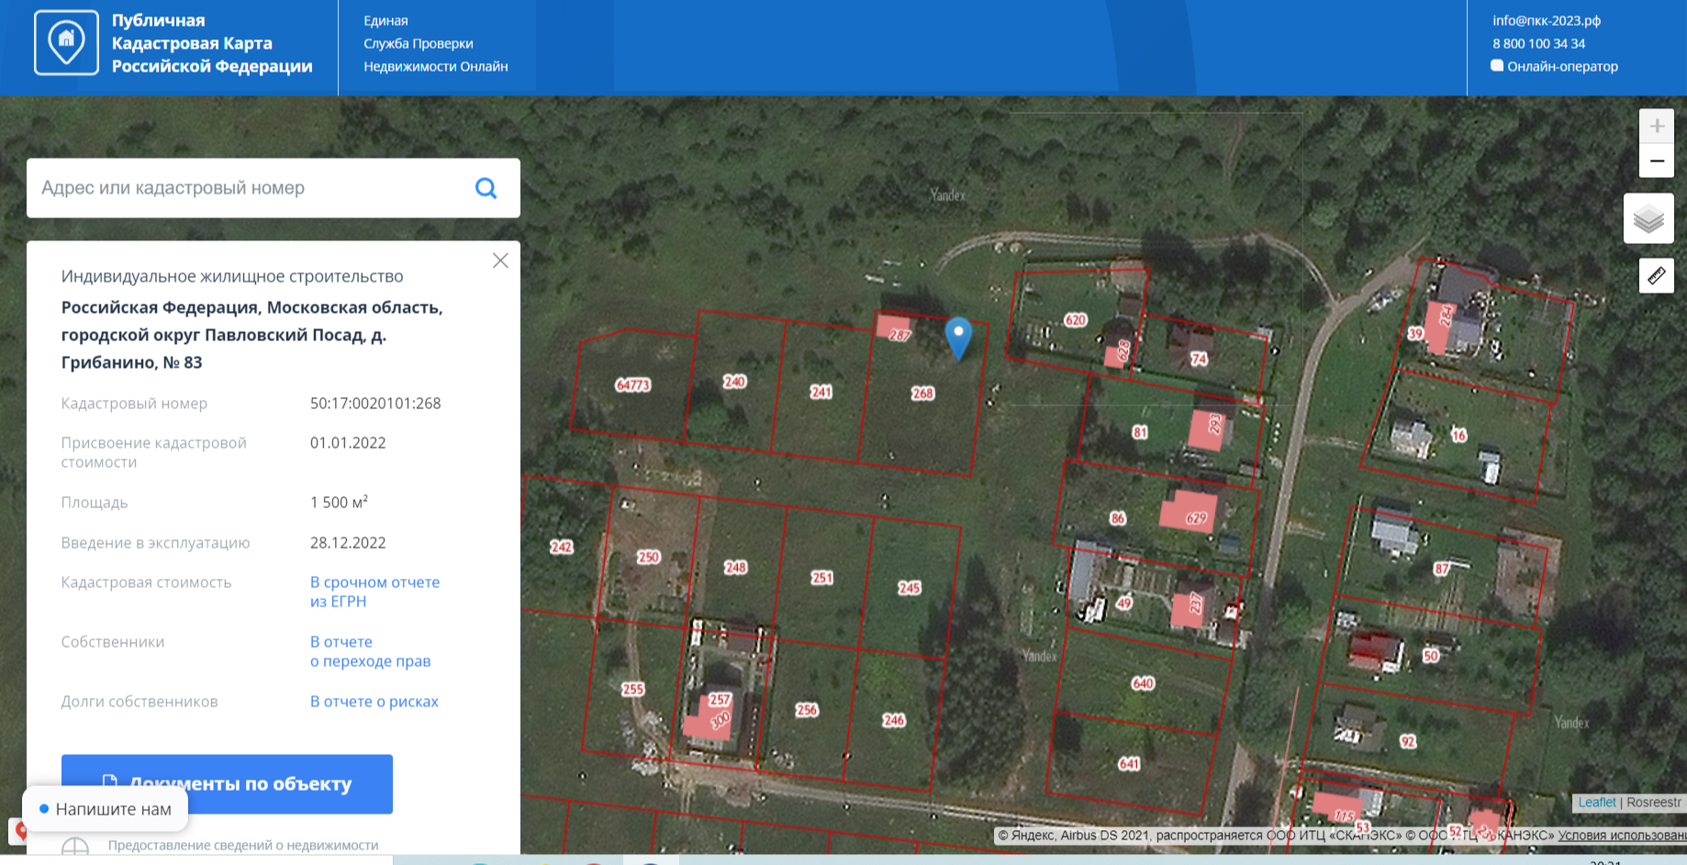The image size is (1687, 865).
Task: Select map parcel labeled 620
Action: 1075,320
